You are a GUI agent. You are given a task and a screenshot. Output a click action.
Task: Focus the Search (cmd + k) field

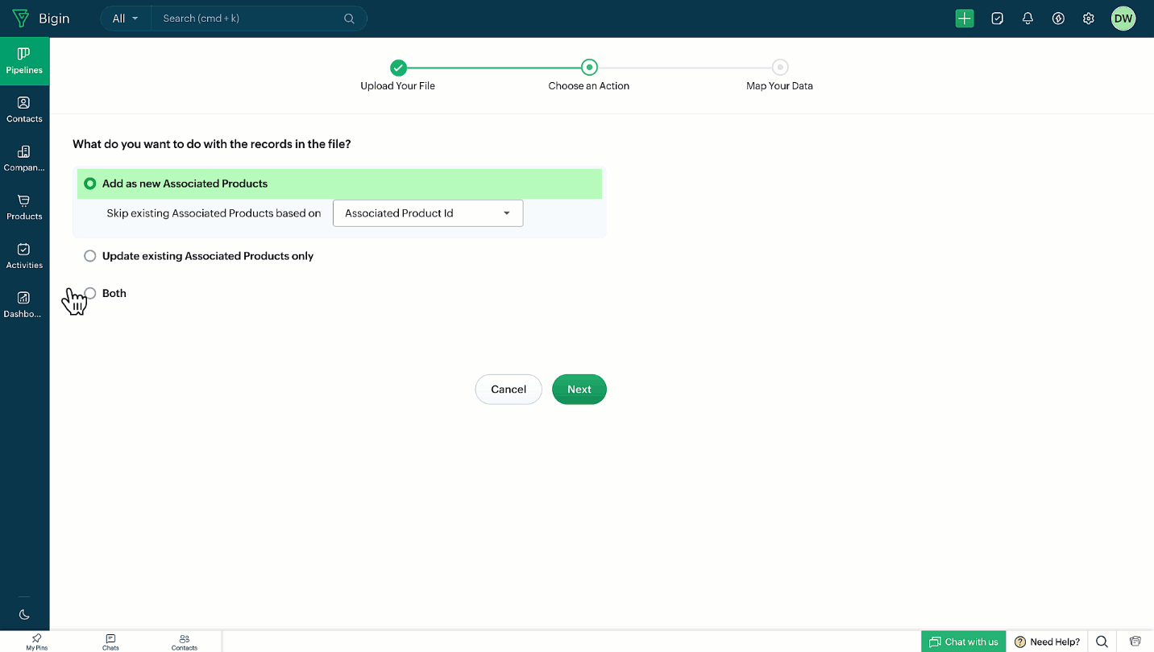coord(250,19)
